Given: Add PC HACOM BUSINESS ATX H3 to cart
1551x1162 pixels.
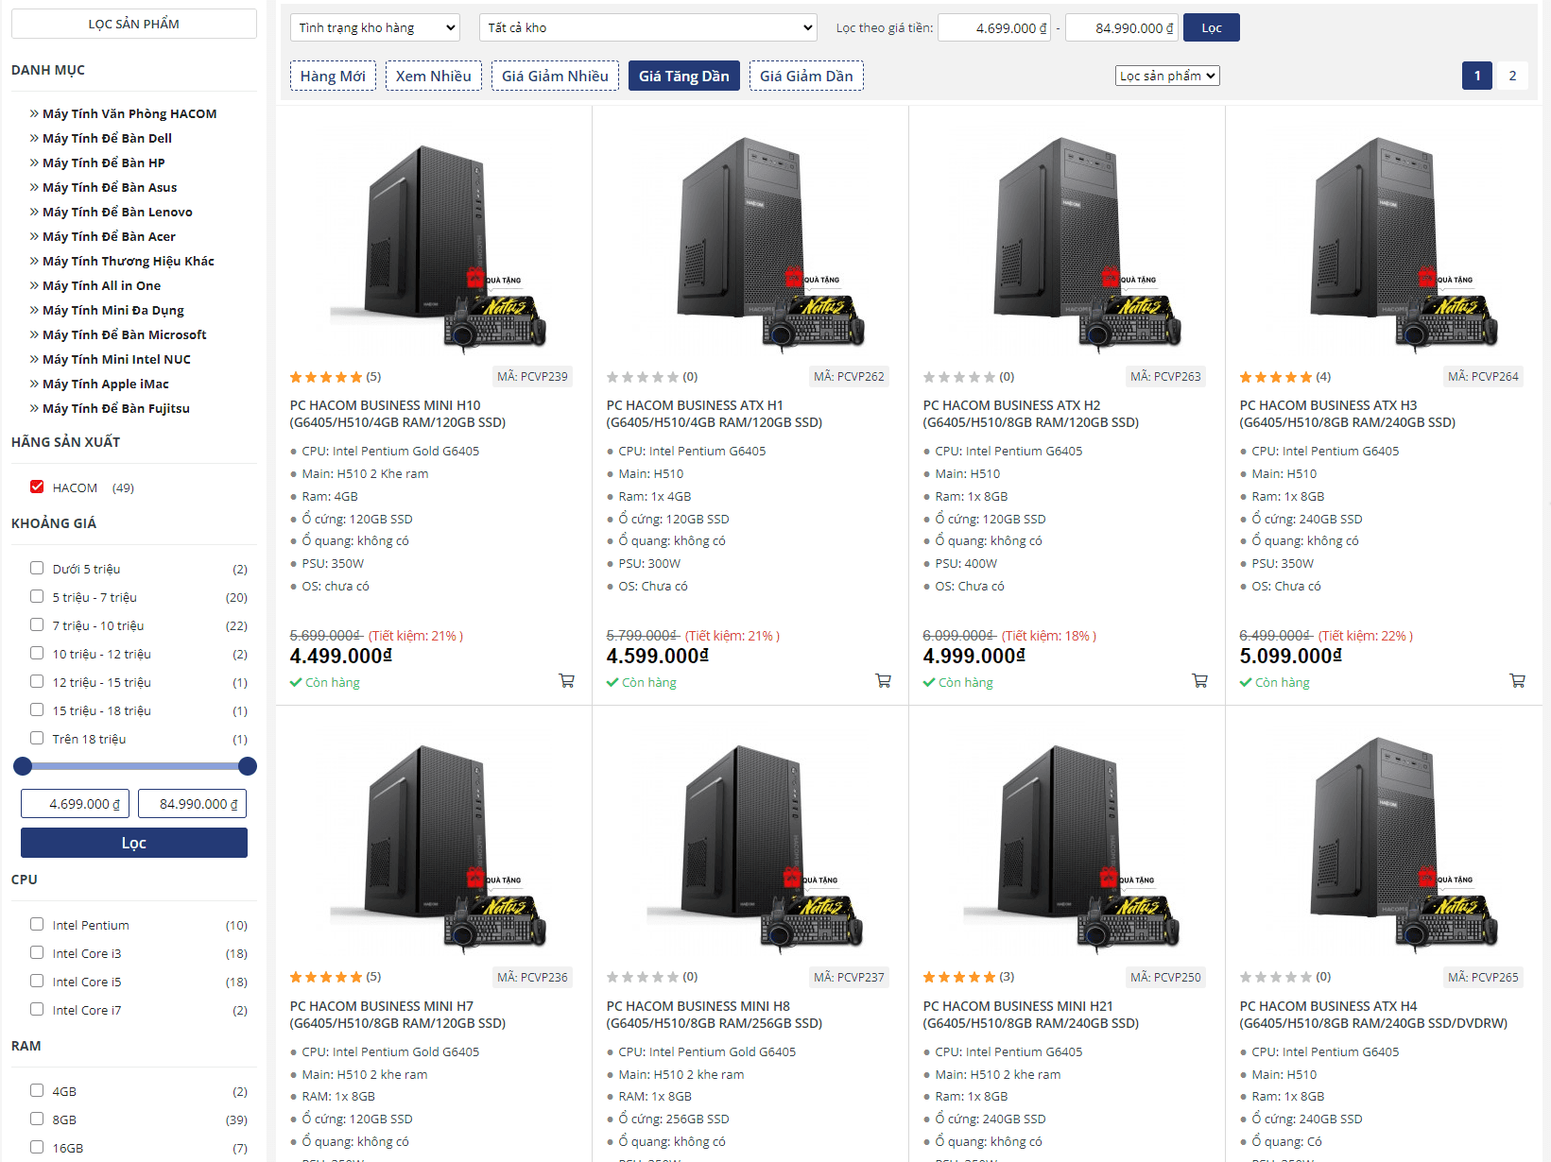Looking at the screenshot, I should point(1517,680).
